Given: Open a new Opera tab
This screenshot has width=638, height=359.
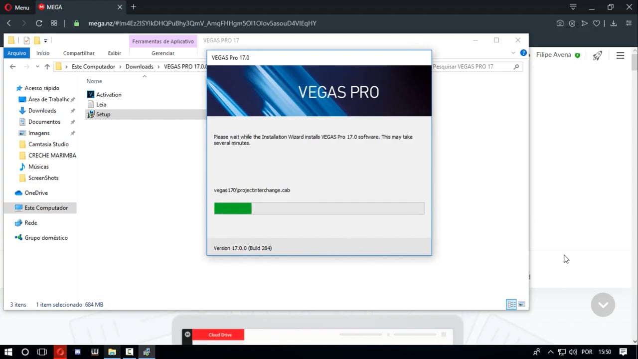Looking at the screenshot, I should tap(133, 7).
